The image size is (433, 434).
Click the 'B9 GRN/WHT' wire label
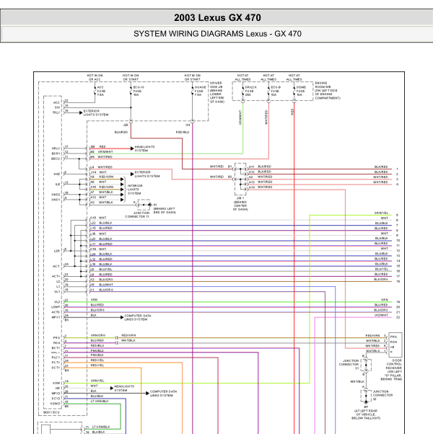pos(102,151)
